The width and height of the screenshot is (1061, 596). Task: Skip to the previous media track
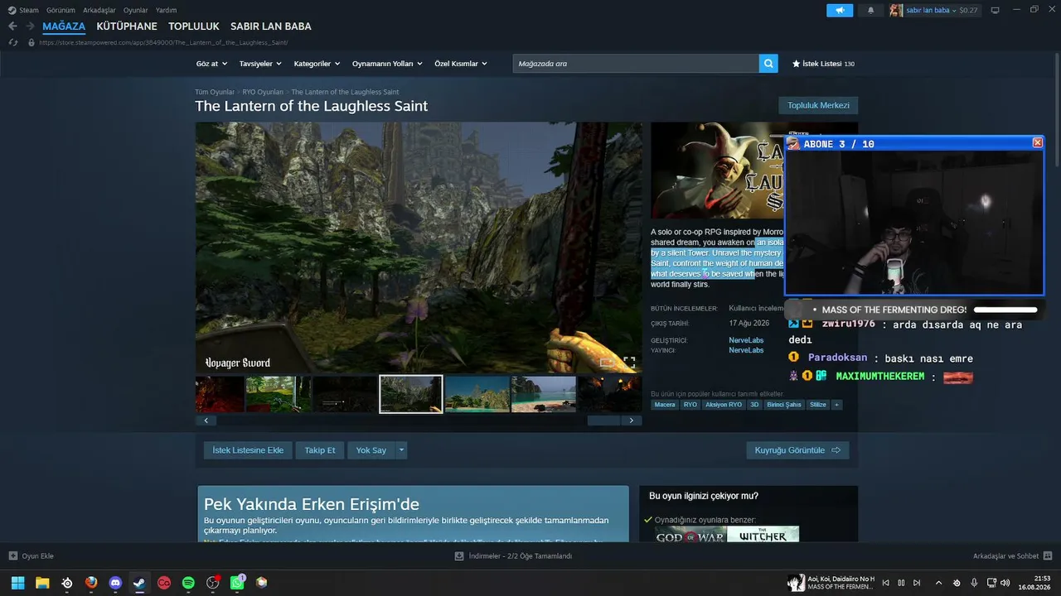885,583
